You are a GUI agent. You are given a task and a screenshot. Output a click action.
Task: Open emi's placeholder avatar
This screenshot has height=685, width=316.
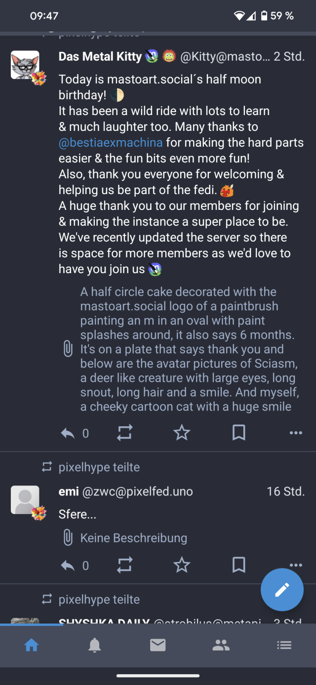[x=25, y=500]
